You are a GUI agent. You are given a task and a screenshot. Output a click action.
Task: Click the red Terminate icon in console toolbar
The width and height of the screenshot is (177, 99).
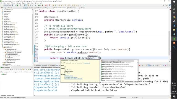click(139, 65)
